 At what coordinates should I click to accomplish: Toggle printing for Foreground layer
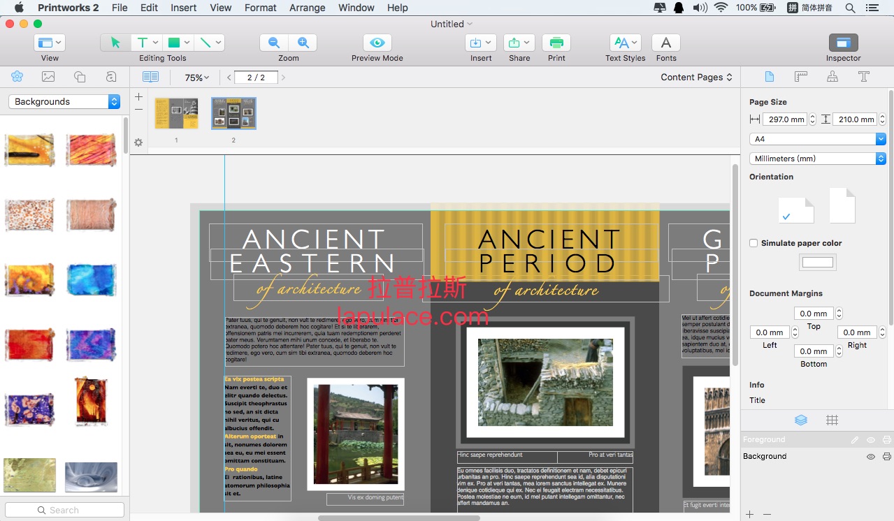(886, 440)
